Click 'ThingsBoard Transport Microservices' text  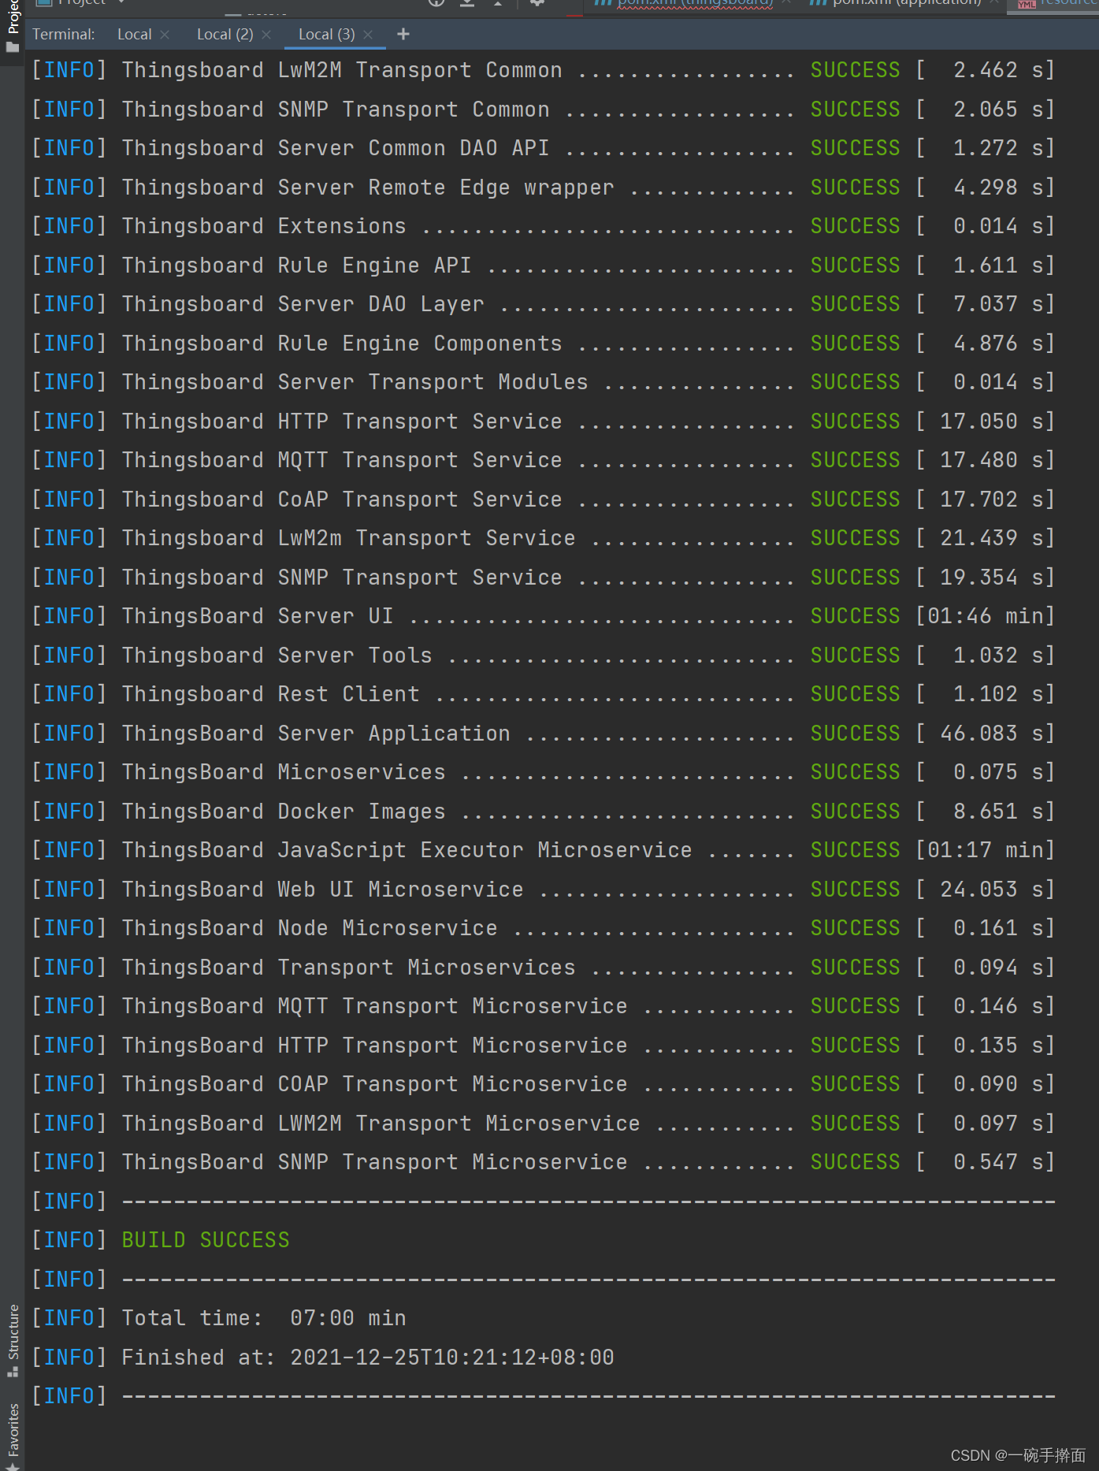pos(348,968)
